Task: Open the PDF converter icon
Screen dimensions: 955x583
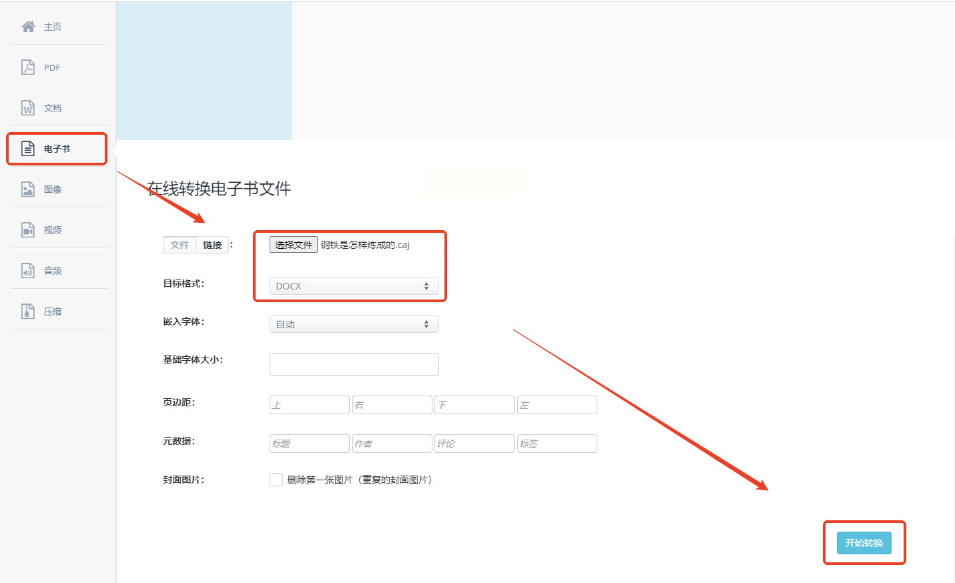Action: click(28, 67)
